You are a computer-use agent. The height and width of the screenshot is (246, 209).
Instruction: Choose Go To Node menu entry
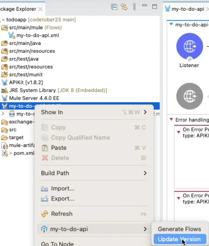(94, 243)
